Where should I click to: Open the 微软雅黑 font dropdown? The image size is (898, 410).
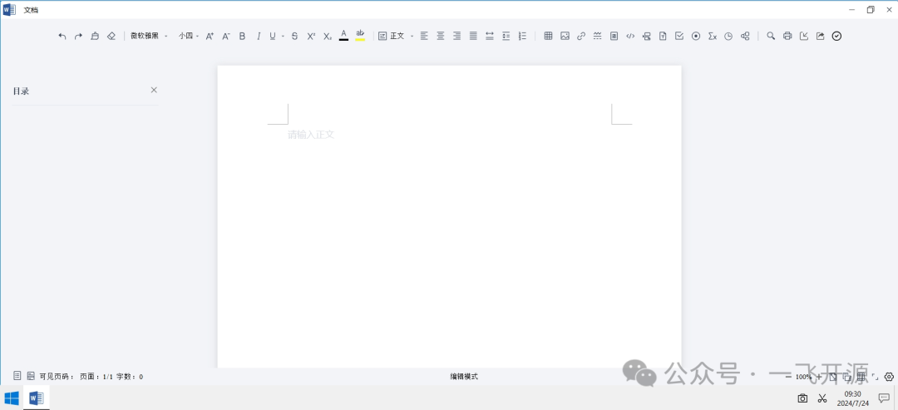tap(149, 36)
